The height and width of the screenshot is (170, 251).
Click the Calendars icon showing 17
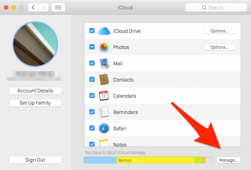pyautogui.click(x=104, y=96)
